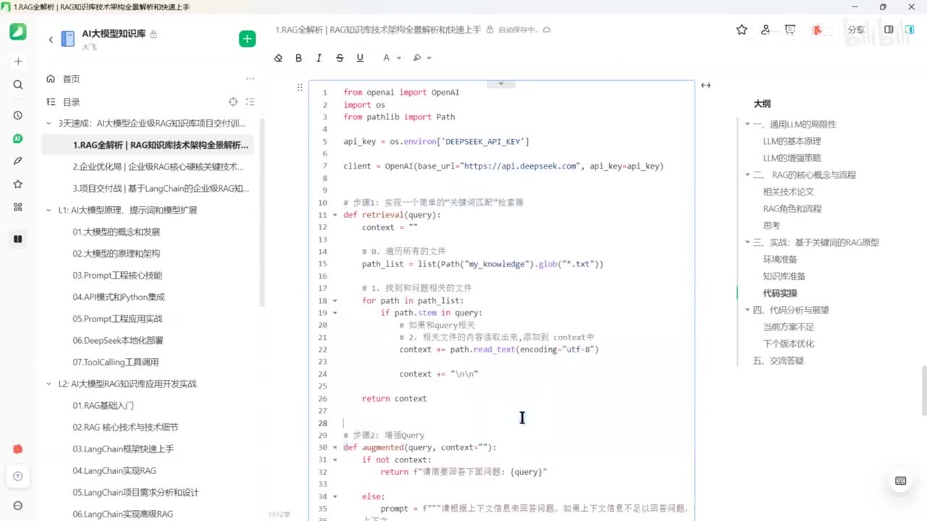Screen dimensions: 927x521
Task: Open recent history clock icon
Action: (18, 115)
